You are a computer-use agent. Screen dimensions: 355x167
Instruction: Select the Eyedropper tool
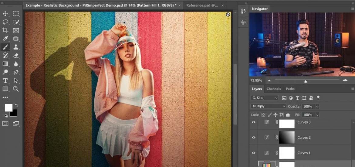5,39
